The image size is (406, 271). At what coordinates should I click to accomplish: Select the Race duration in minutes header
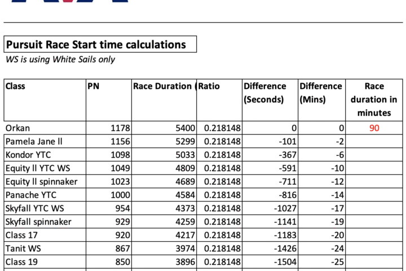pyautogui.click(x=374, y=99)
